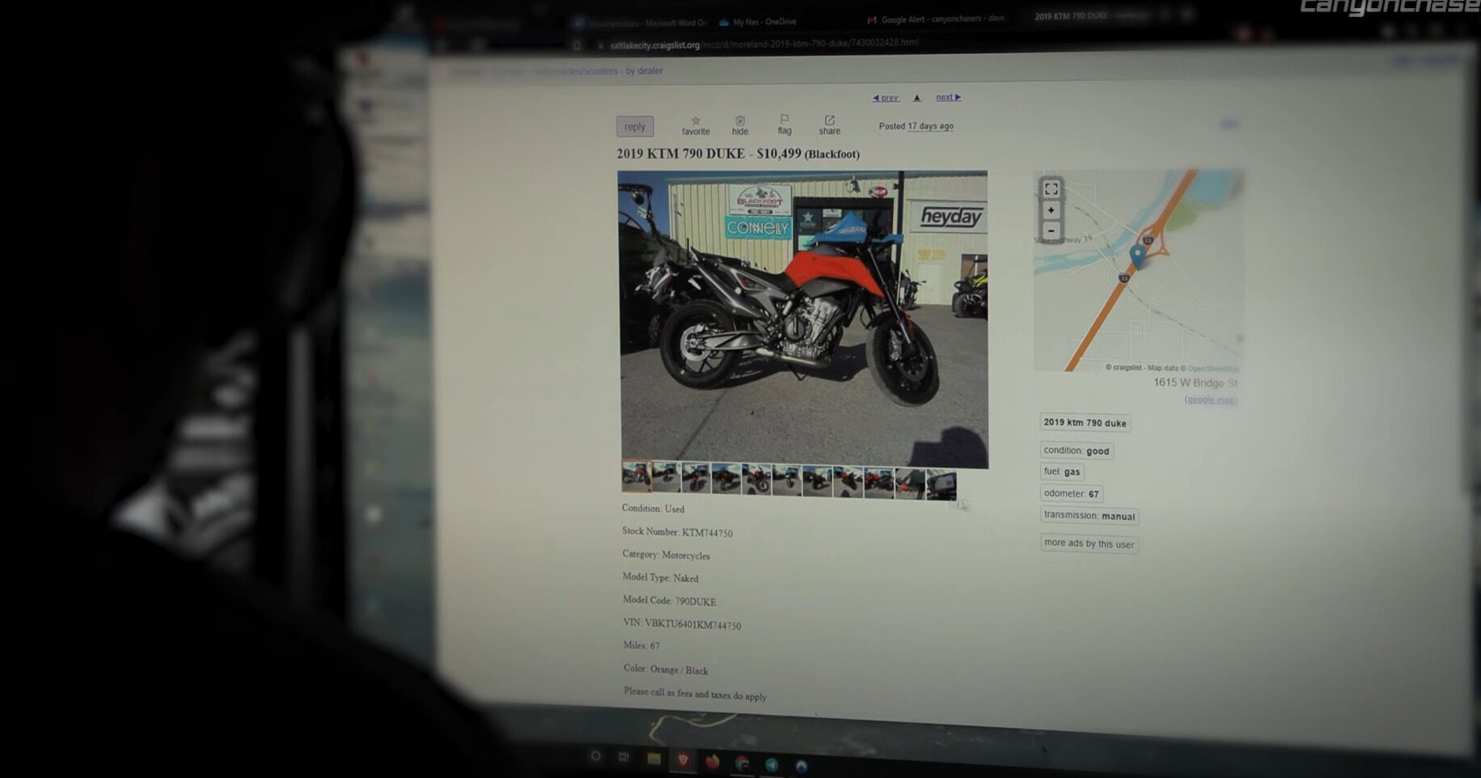
Task: Click the 'Miles: 67' line
Action: click(x=641, y=645)
